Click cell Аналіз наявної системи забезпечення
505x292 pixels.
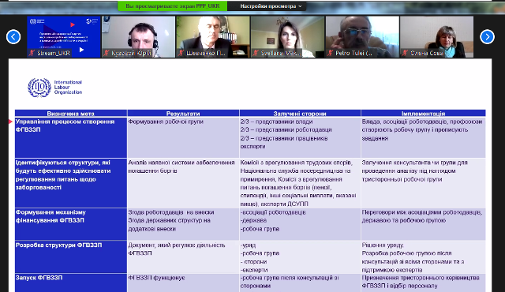coord(183,183)
